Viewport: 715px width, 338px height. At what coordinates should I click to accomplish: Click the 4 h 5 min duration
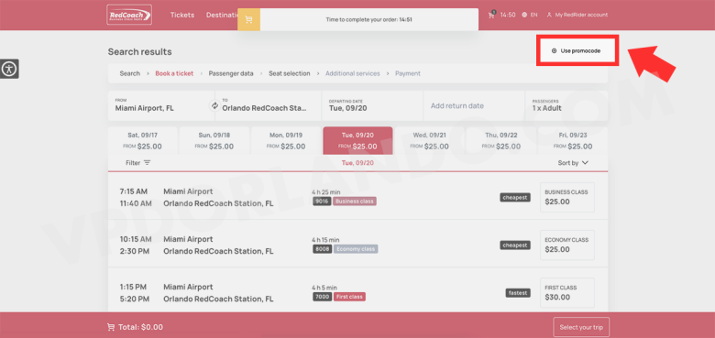324,288
